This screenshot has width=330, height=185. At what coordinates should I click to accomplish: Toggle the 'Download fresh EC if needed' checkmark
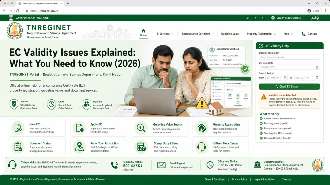[x=261, y=138]
